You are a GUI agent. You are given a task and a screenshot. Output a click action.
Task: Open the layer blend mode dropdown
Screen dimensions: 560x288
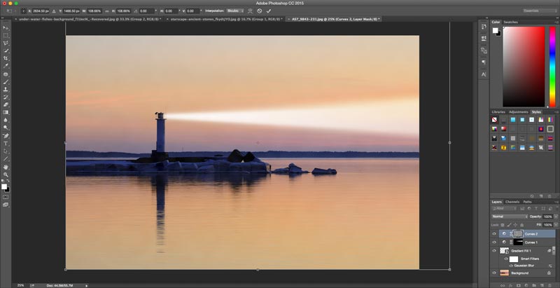click(510, 217)
